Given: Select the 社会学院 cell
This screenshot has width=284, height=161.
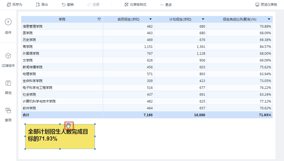Looking at the screenshot, I should click(62, 94).
